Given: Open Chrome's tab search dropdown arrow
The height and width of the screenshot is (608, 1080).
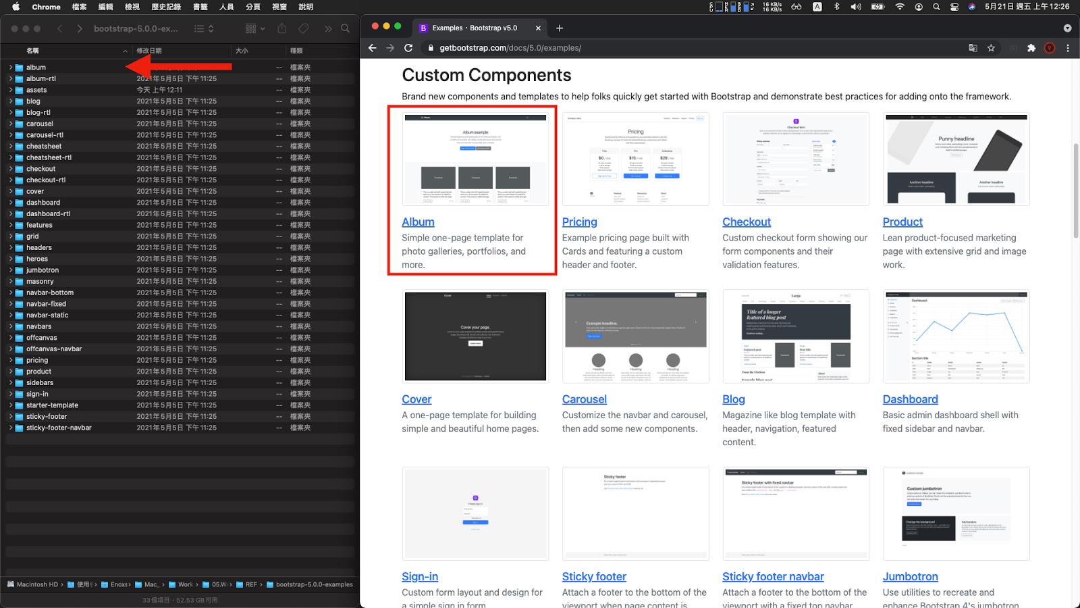Looking at the screenshot, I should [x=1067, y=28].
